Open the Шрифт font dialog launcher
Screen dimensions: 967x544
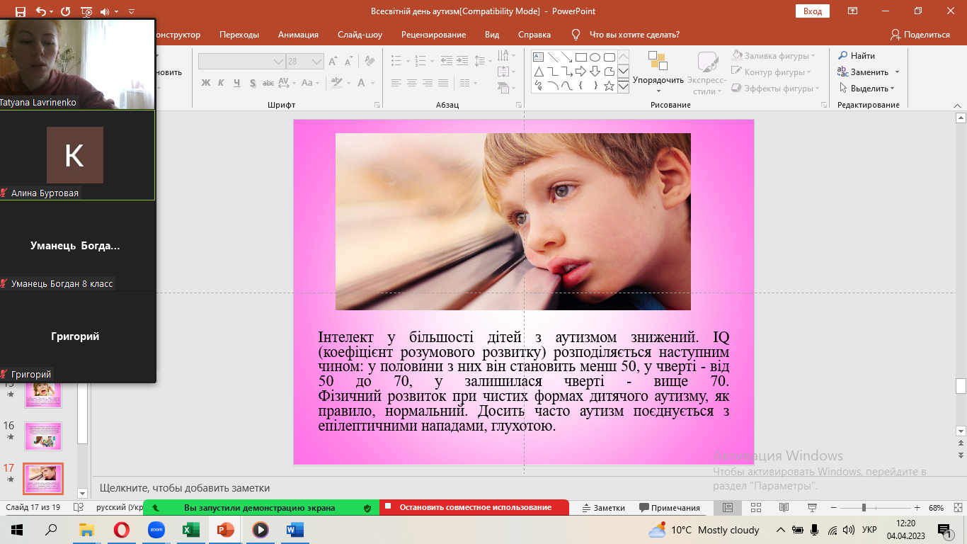click(377, 105)
